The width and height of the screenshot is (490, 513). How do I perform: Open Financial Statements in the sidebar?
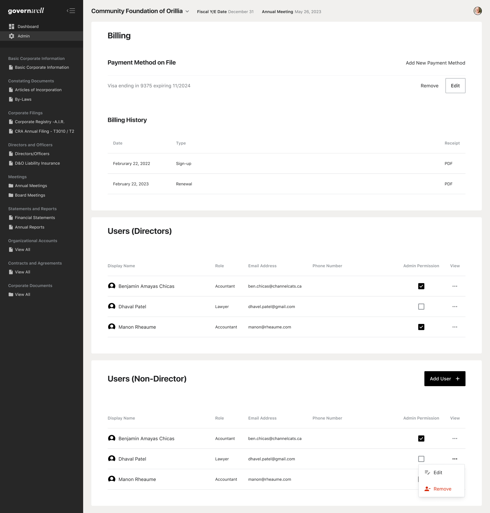(x=35, y=218)
